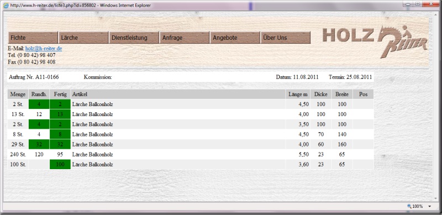Viewport: 442px width, 215px height.
Task: Click the Rundh. cell showing 12
Action: [x=39, y=114]
